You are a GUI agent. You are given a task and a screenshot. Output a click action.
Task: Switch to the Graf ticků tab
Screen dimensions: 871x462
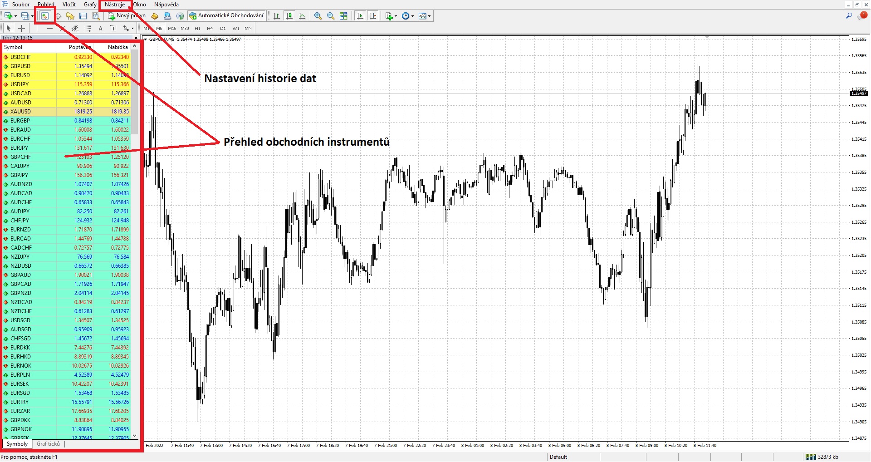tap(48, 444)
